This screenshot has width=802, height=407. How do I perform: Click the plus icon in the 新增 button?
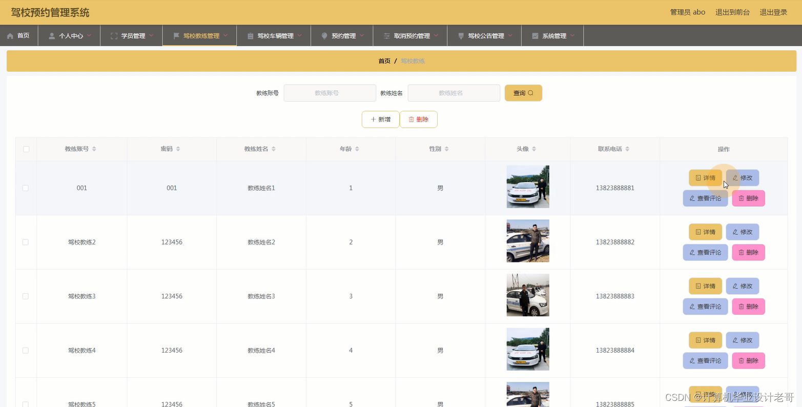pos(373,119)
